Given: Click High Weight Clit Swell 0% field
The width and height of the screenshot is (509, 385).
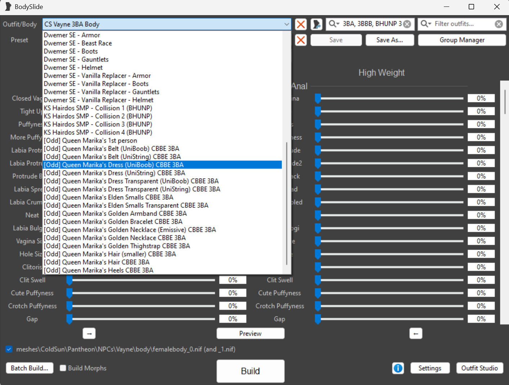Looking at the screenshot, I should [x=481, y=280].
